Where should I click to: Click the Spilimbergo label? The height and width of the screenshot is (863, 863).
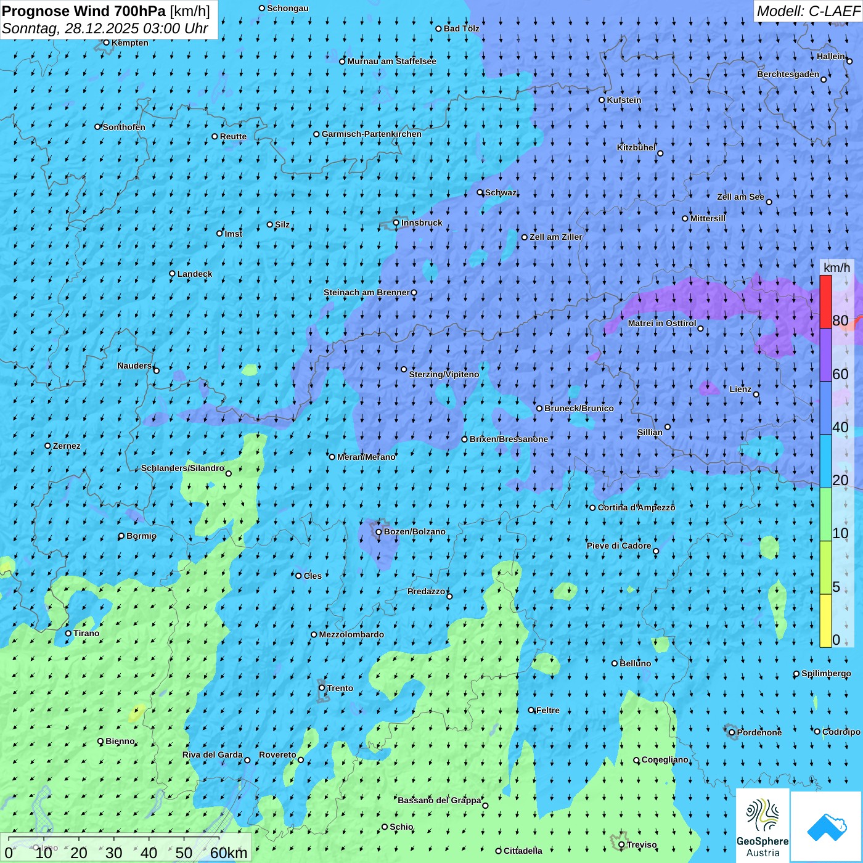pos(827,673)
